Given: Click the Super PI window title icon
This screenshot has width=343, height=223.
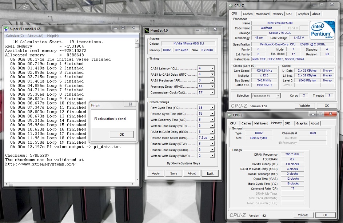Looking at the screenshot, I should [6, 29].
